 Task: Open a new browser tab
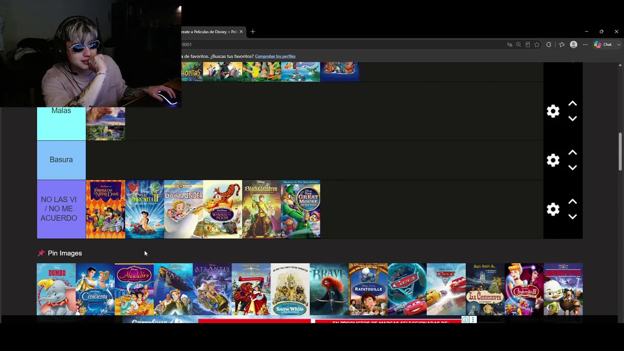coord(253,32)
